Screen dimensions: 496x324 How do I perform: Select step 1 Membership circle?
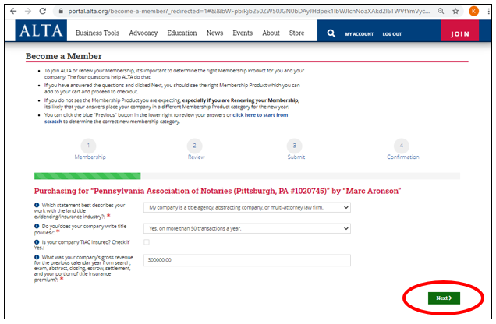click(x=88, y=146)
